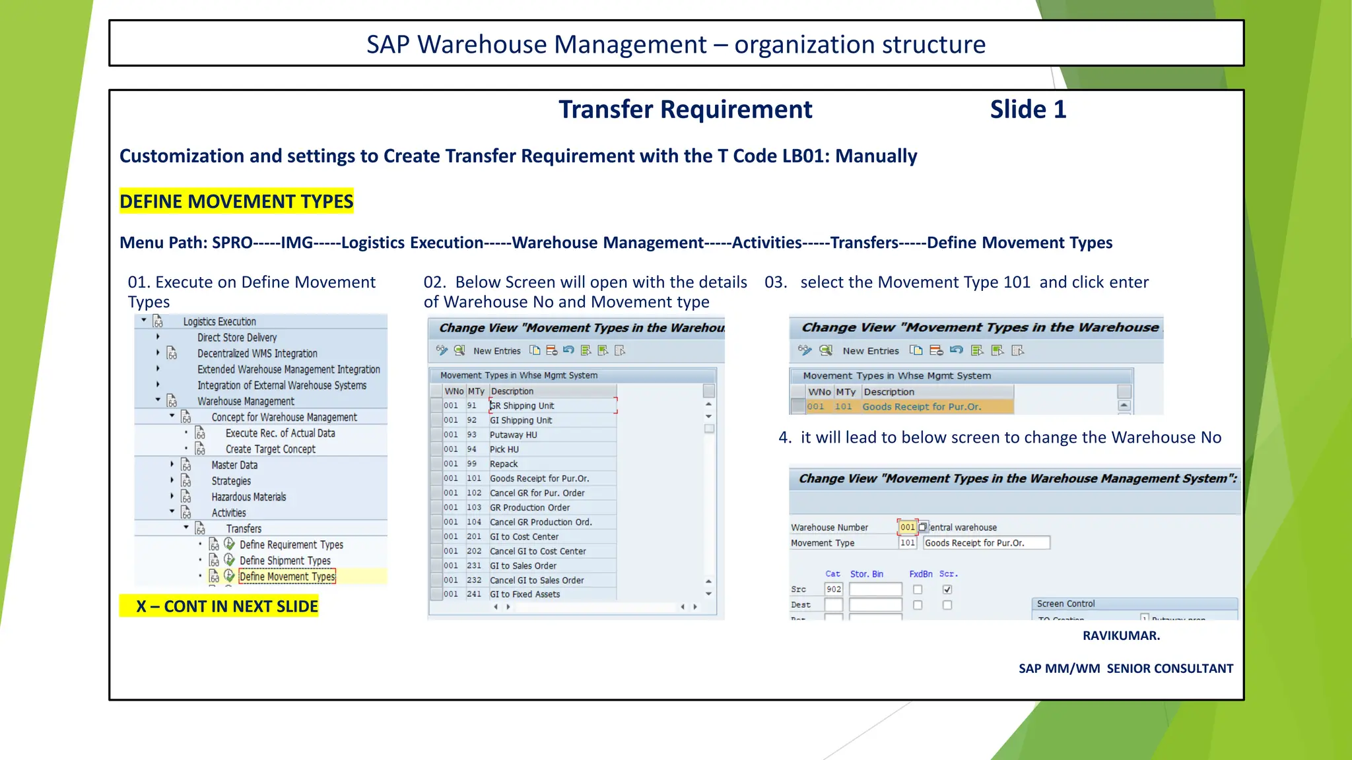
Task: Select the Activities tree node
Action: (x=228, y=513)
